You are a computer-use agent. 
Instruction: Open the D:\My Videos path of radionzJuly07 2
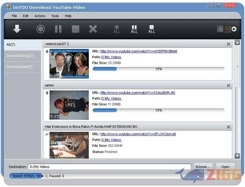click(111, 57)
